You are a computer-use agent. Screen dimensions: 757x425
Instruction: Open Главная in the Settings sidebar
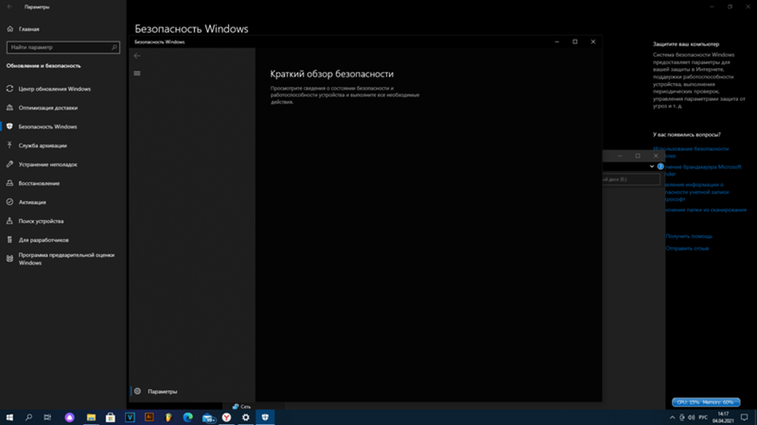point(29,29)
